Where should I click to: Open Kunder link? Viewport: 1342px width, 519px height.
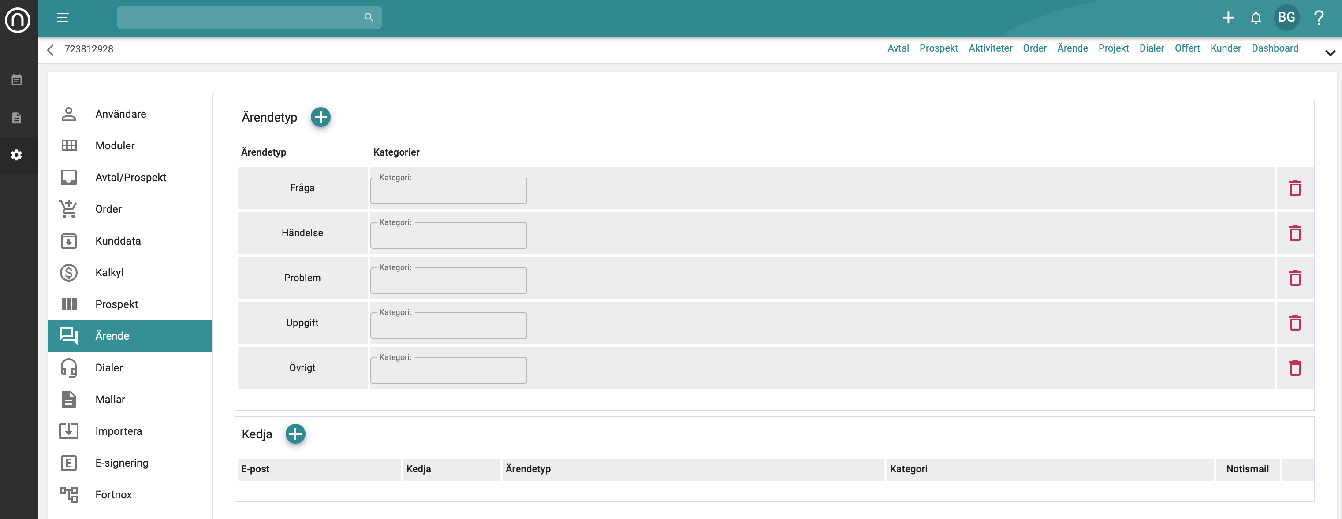point(1226,48)
